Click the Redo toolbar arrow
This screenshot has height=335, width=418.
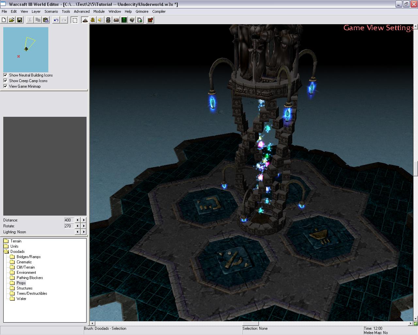pos(64,20)
